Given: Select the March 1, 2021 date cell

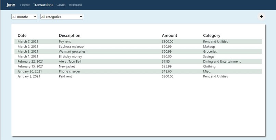Looking at the screenshot, I should [x=28, y=56].
